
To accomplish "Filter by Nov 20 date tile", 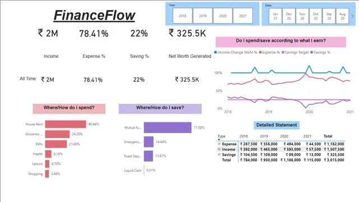I will pyautogui.click(x=302, y=16).
